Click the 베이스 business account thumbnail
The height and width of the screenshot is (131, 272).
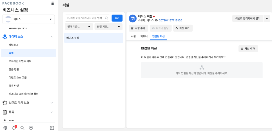(8, 19)
